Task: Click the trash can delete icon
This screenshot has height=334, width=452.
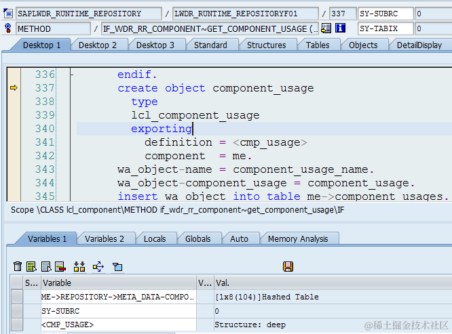Action: 18,266
